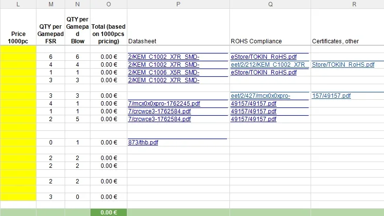Click the "QTY per Gamepad FSR" header cell
384x216 pixels.
[x=51, y=27]
